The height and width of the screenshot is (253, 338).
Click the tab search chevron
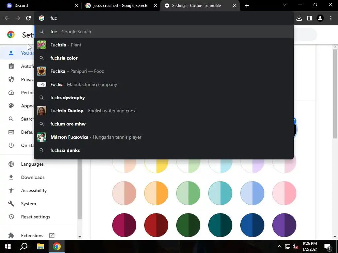pos(285,5)
